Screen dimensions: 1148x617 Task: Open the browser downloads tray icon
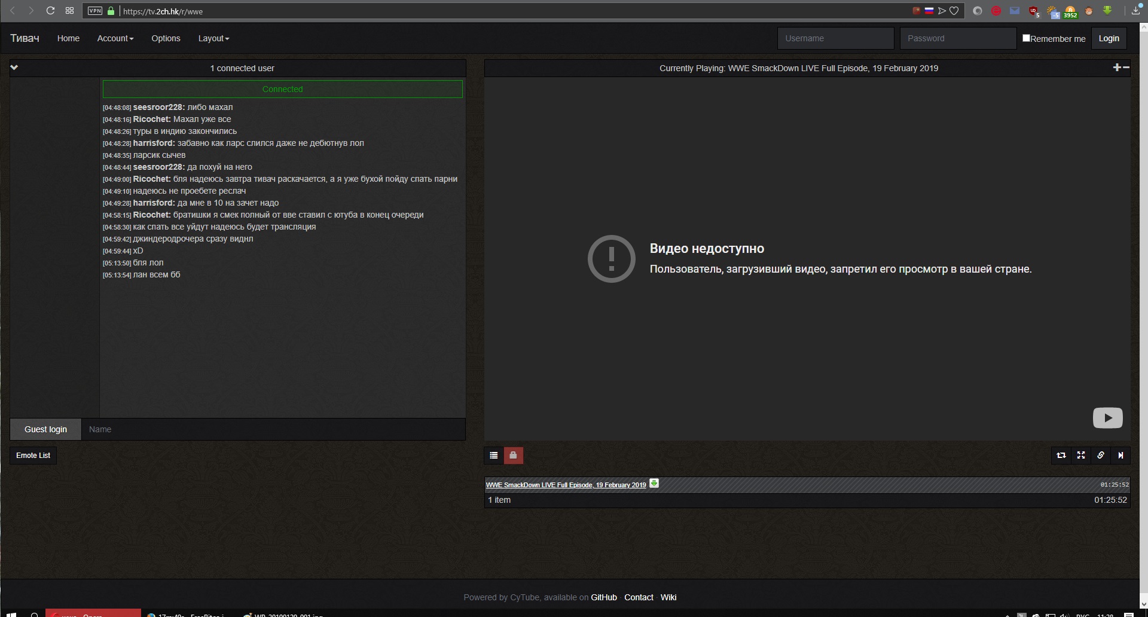(x=1135, y=10)
